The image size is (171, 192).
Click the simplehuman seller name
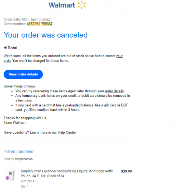coord(24,159)
